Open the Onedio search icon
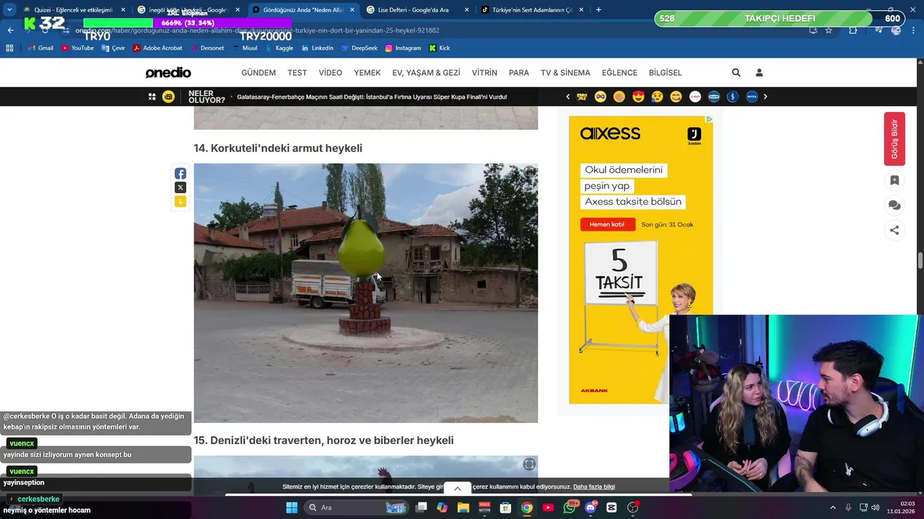This screenshot has width=924, height=519. pos(736,73)
